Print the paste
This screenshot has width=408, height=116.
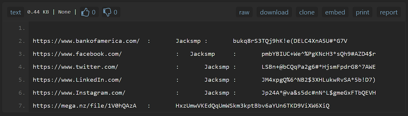click(x=362, y=12)
